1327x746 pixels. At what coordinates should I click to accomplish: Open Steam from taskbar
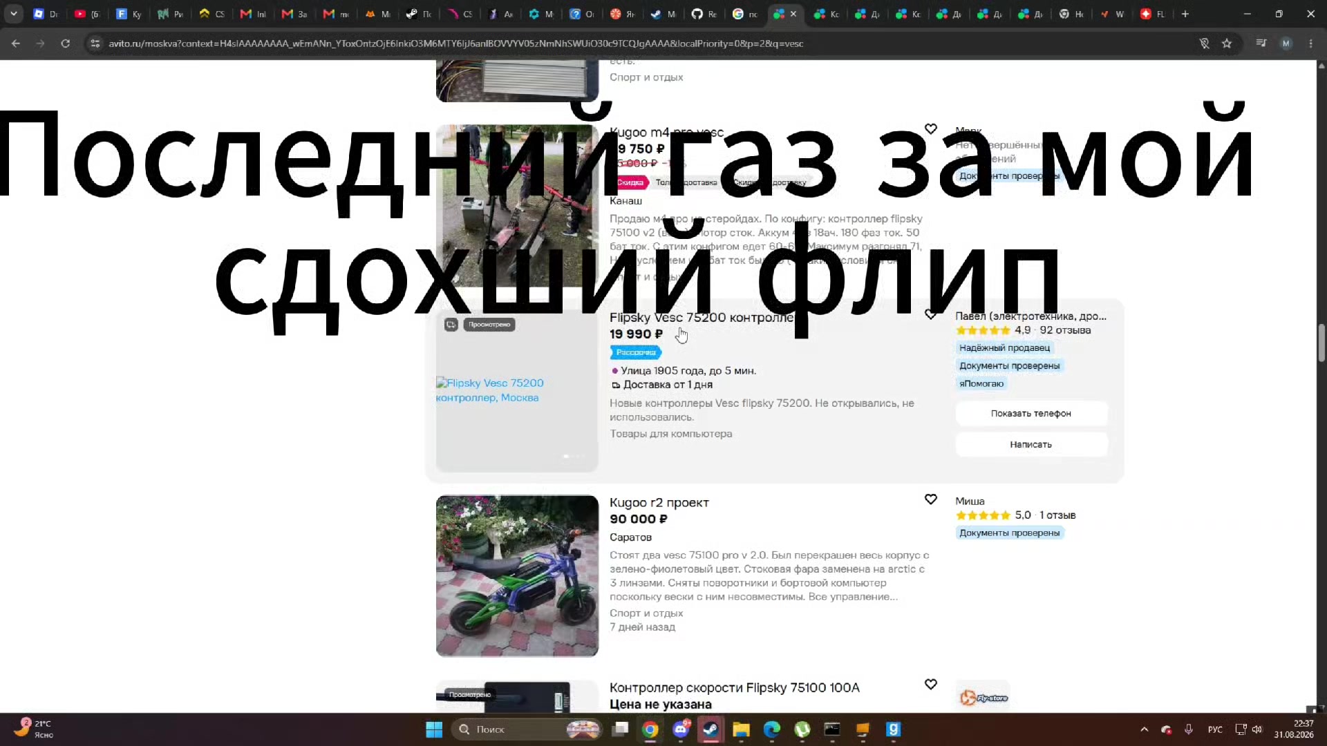point(710,729)
